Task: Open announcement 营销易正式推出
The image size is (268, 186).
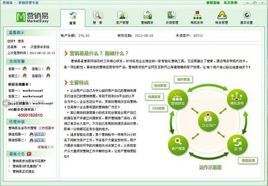Action: [x=23, y=171]
